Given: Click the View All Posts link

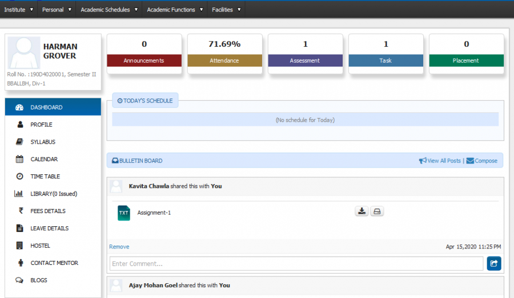Looking at the screenshot, I should click(444, 161).
